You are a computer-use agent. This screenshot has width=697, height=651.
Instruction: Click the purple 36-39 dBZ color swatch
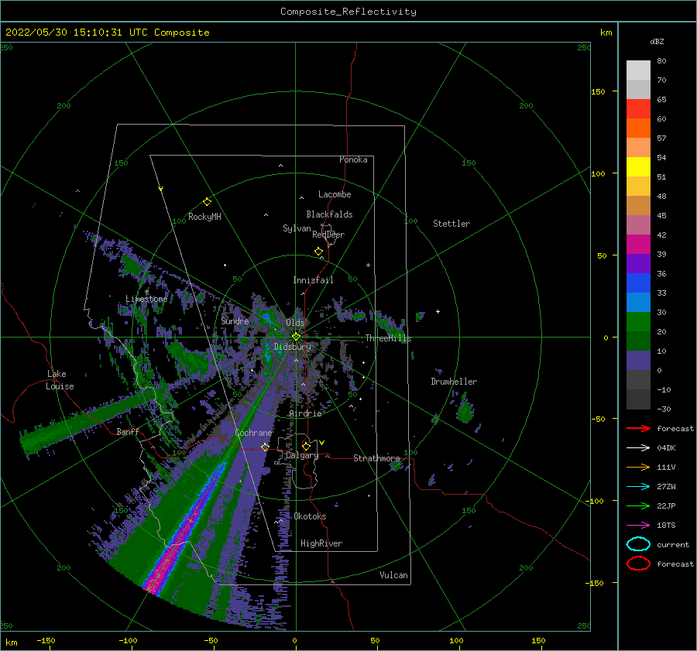pos(638,264)
